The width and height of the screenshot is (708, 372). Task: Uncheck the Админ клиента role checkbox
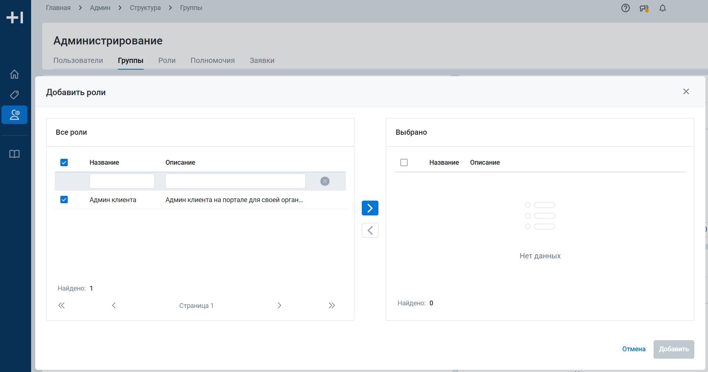point(64,200)
